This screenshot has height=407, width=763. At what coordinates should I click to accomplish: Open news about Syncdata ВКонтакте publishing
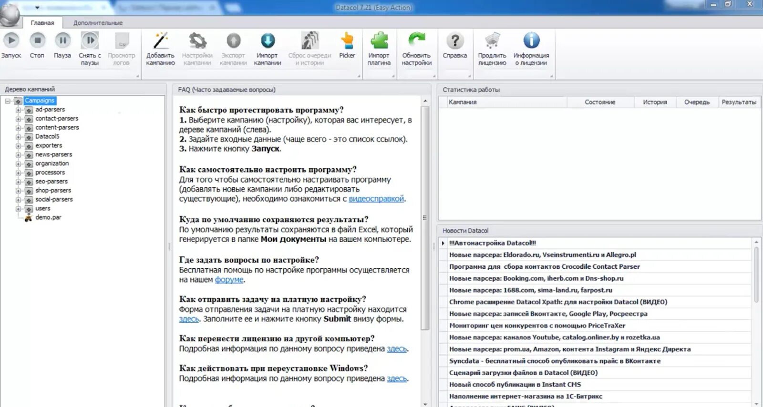[555, 361]
